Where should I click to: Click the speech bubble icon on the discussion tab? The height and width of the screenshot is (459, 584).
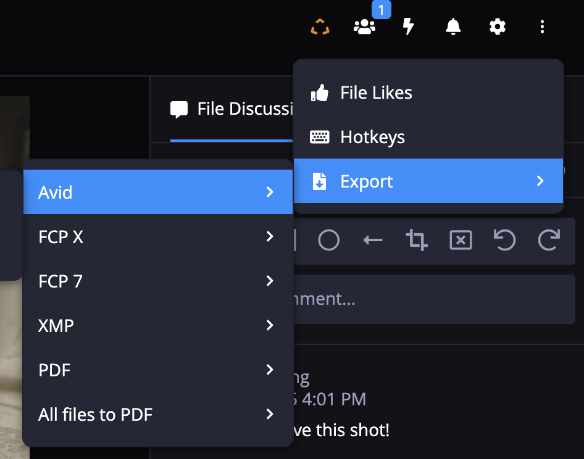pyautogui.click(x=179, y=110)
